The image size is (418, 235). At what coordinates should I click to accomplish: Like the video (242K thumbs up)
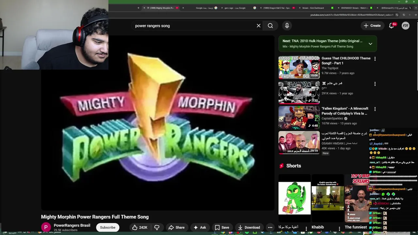tap(140, 227)
